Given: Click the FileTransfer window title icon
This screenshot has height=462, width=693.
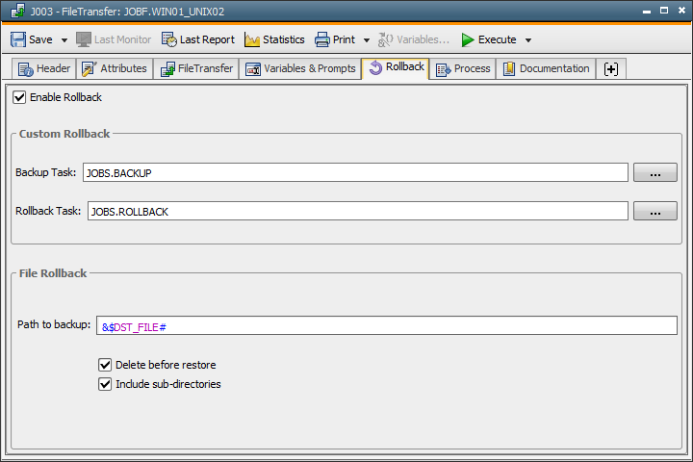Looking at the screenshot, I should pos(18,11).
